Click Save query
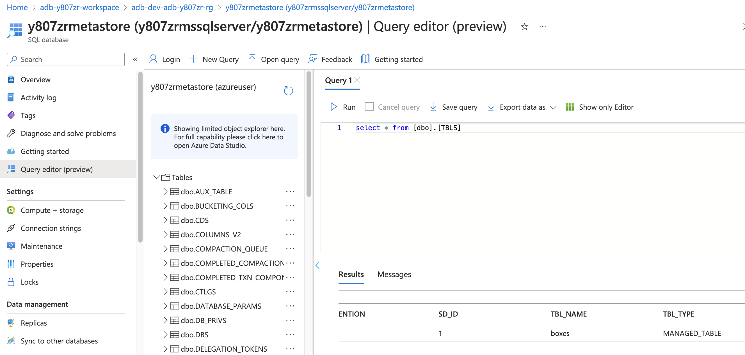Image resolution: width=745 pixels, height=355 pixels. click(x=453, y=107)
